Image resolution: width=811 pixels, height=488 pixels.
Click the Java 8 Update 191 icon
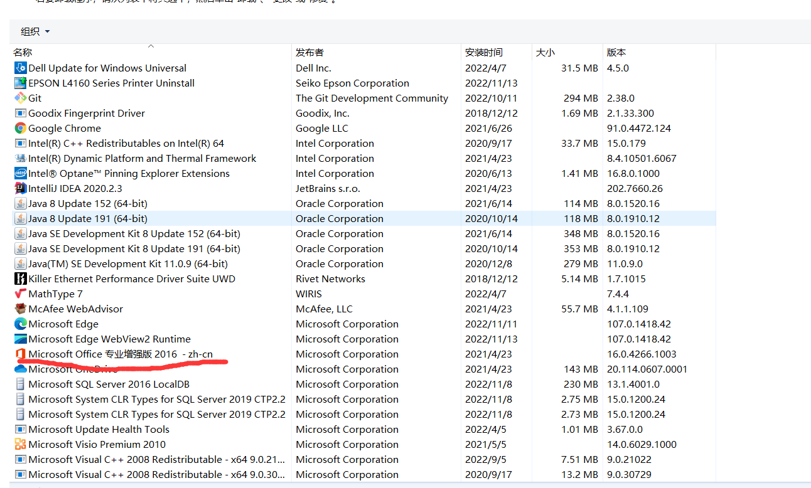click(20, 218)
